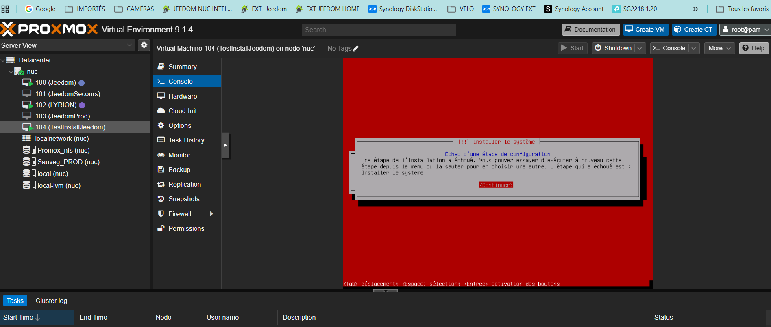Click the edit tags pencil icon
Image resolution: width=771 pixels, height=327 pixels.
[356, 49]
